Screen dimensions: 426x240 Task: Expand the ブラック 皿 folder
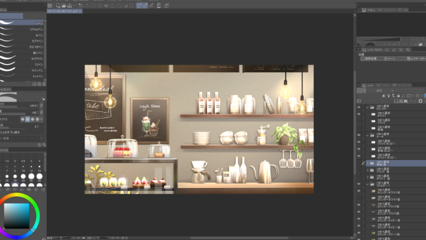point(367,170)
